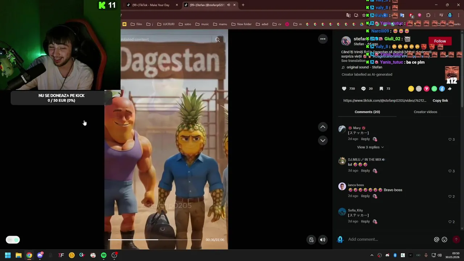Like Mary's comment heart
Image resolution: width=464 pixels, height=261 pixels.
[450, 140]
